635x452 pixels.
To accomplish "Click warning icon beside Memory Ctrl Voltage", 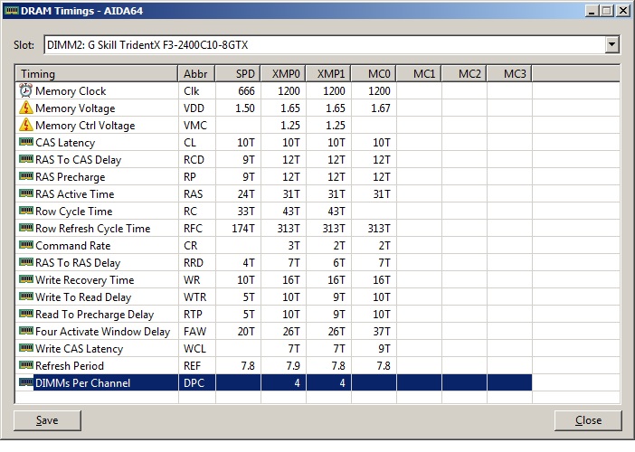I will coord(24,126).
